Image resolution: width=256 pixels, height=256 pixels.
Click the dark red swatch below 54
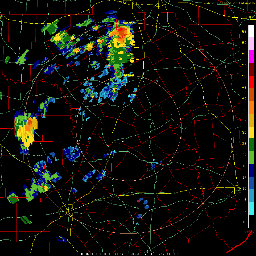(251, 69)
